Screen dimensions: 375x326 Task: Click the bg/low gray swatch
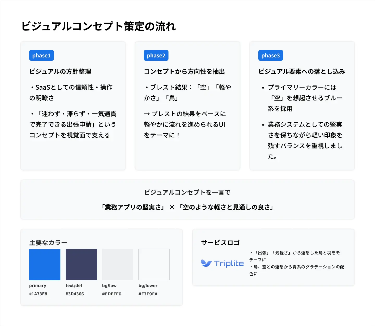pos(117,265)
